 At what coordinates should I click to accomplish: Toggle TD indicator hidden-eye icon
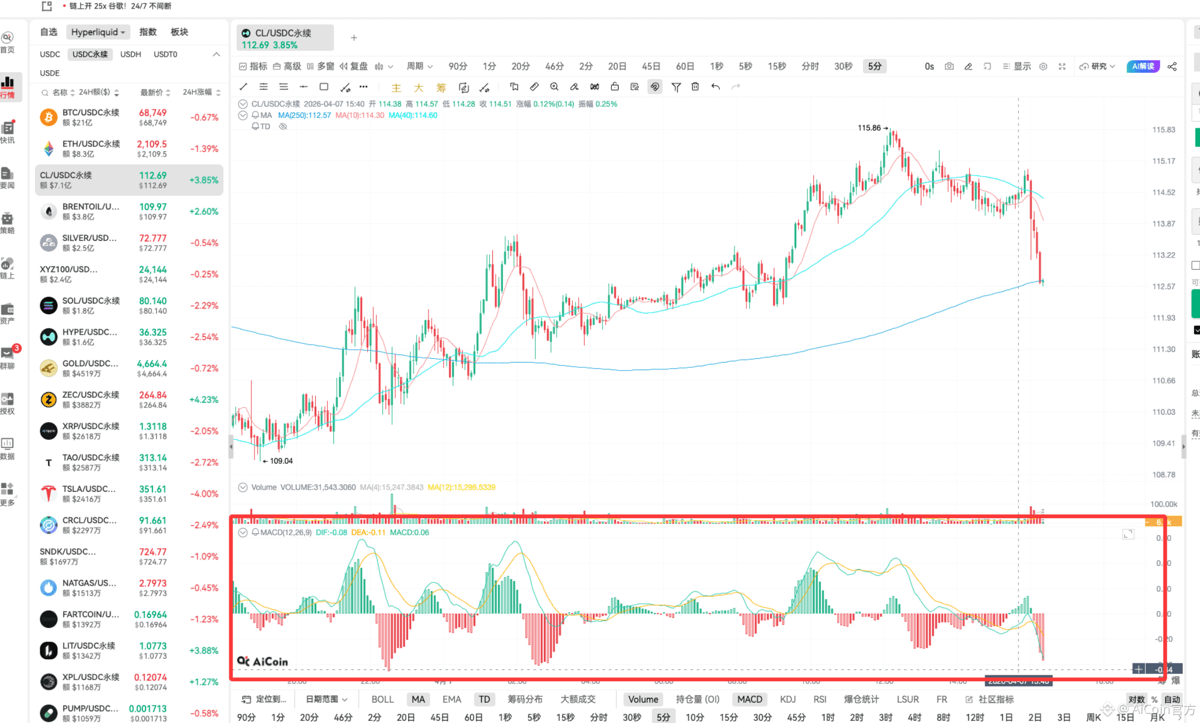tap(283, 127)
